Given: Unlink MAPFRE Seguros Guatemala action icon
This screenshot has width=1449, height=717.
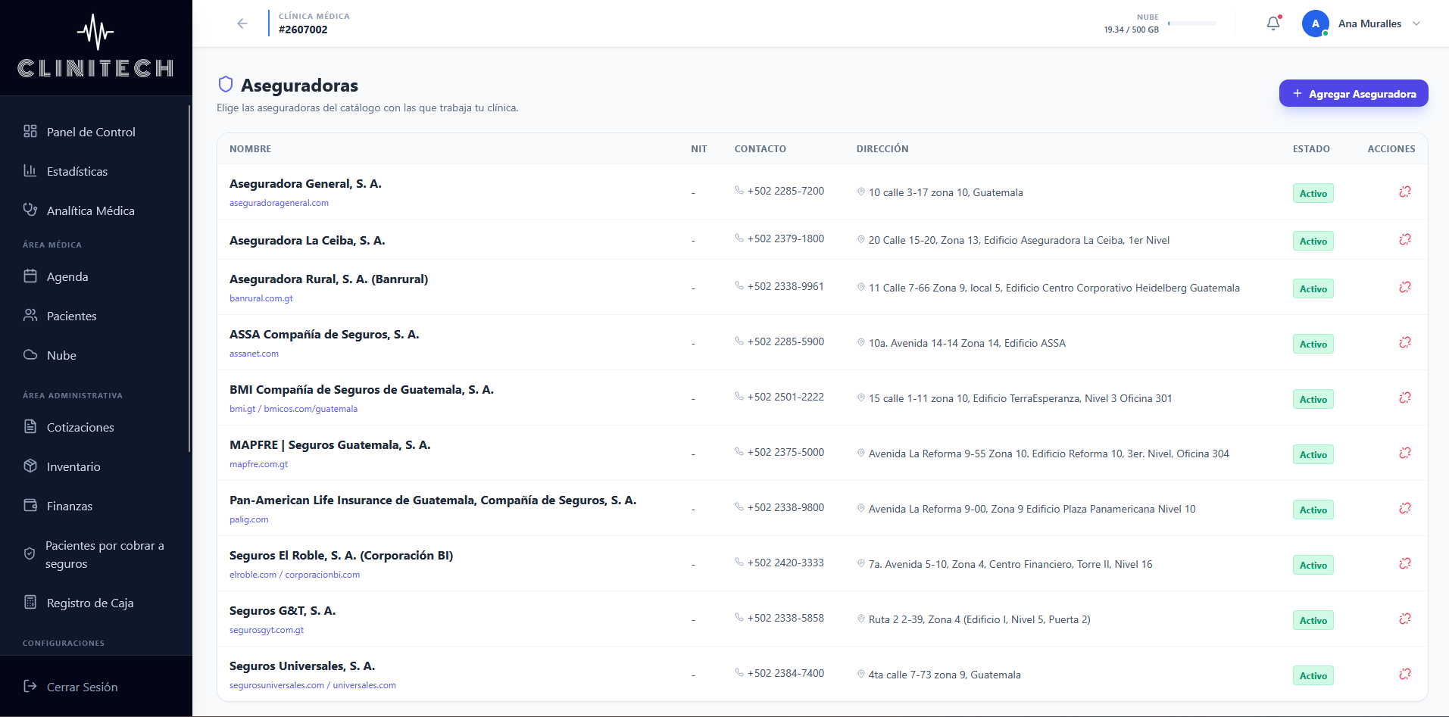Looking at the screenshot, I should pos(1405,453).
